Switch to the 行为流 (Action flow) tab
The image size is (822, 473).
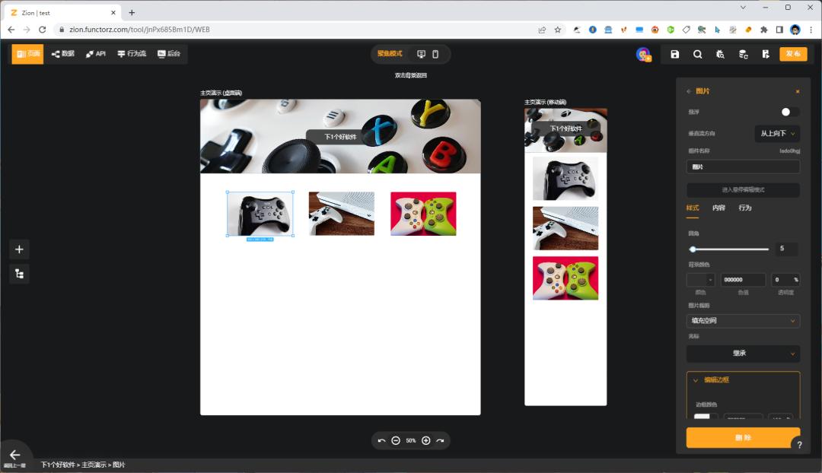132,53
